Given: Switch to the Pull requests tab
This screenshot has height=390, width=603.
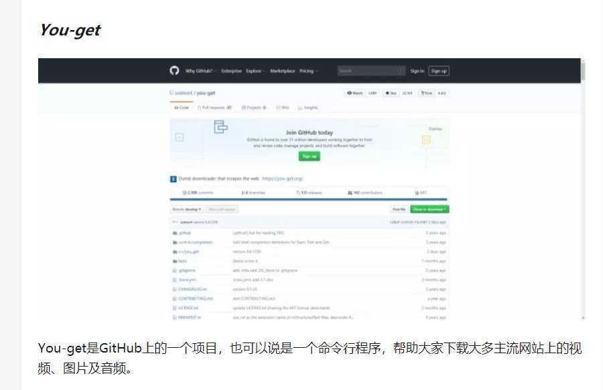Looking at the screenshot, I should (x=214, y=108).
